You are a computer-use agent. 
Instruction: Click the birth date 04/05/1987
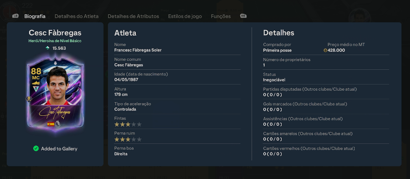(126, 80)
